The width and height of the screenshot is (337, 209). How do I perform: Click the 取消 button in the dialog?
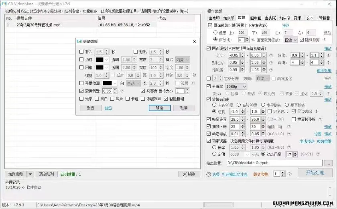point(184,108)
